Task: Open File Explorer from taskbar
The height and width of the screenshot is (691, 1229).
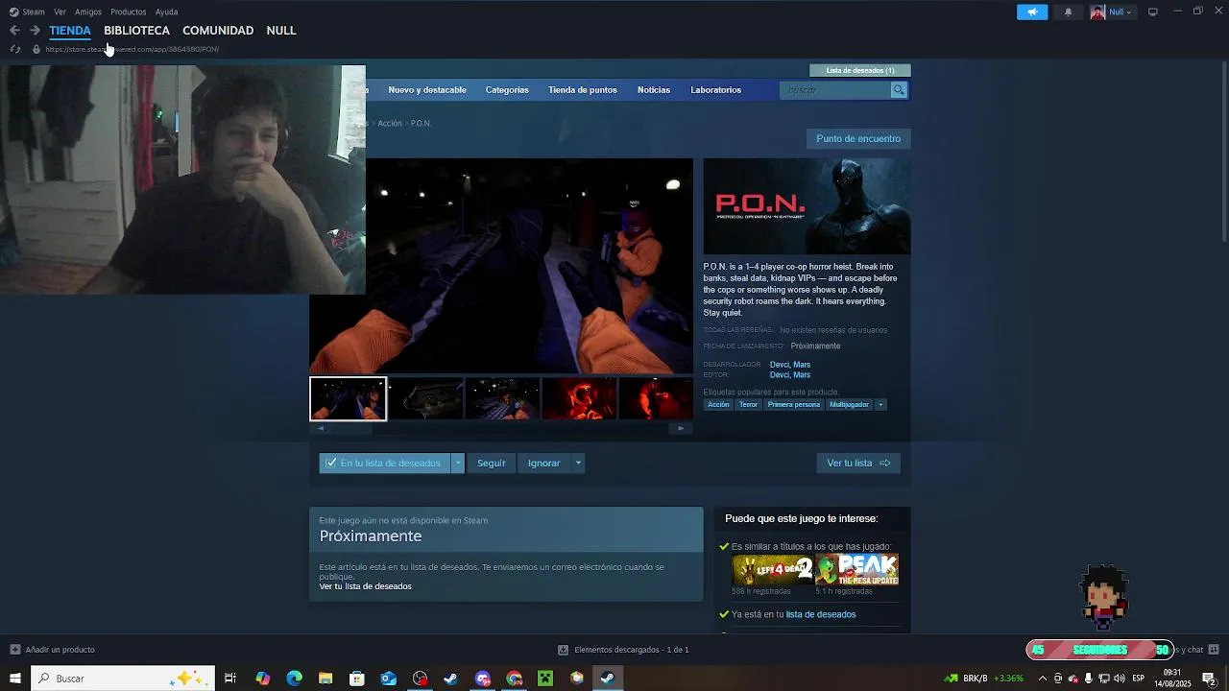Action: (x=325, y=679)
